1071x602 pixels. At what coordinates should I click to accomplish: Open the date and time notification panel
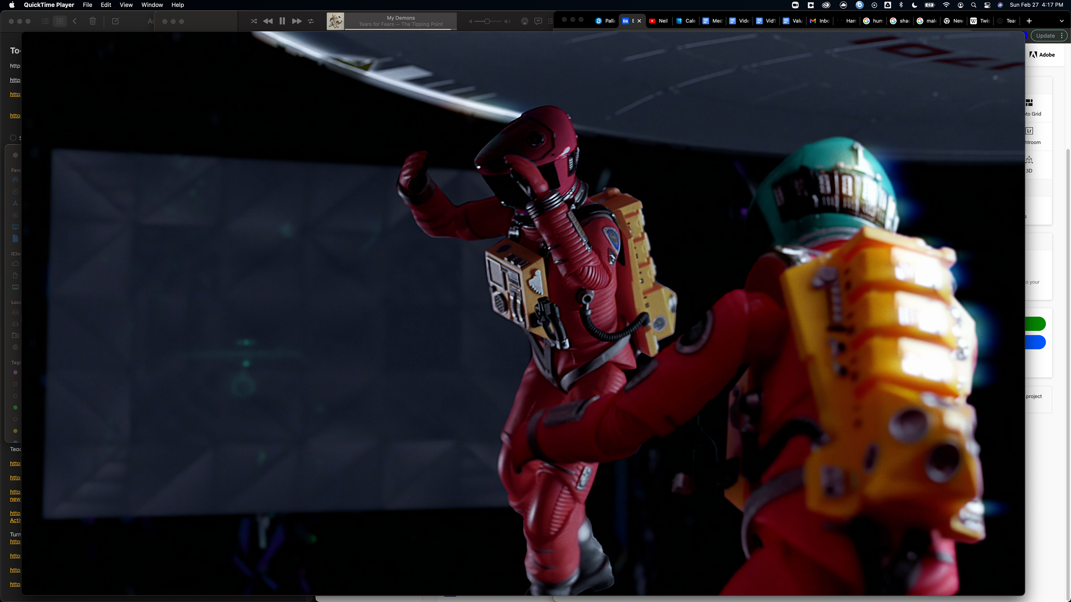1036,5
